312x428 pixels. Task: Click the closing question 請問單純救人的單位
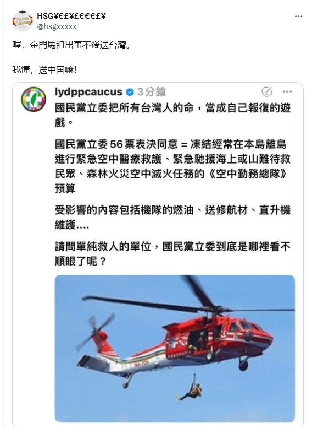[x=172, y=253]
